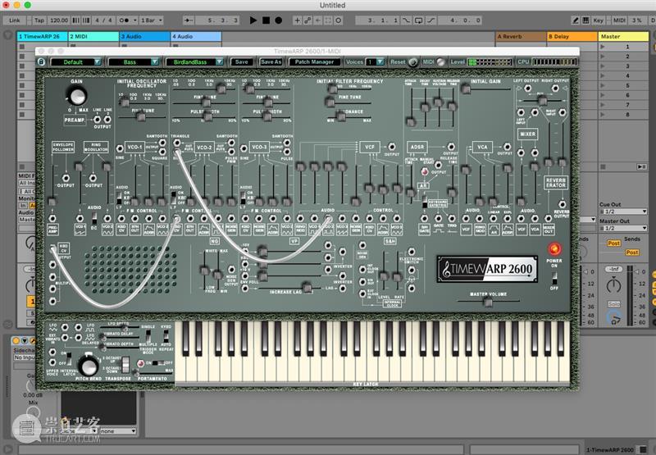Toggle the automation arm icon
Viewport: 656px width, 455px height.
point(307,20)
